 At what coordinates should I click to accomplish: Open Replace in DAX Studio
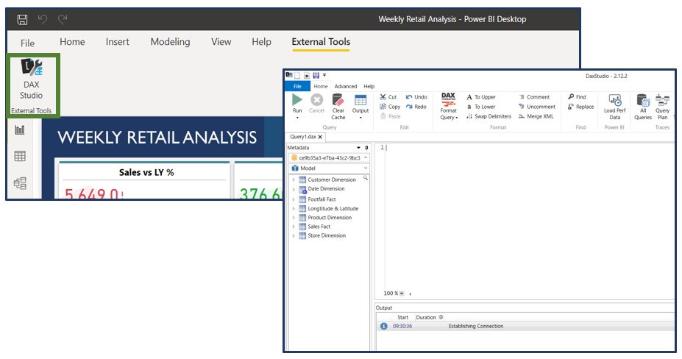(x=580, y=107)
